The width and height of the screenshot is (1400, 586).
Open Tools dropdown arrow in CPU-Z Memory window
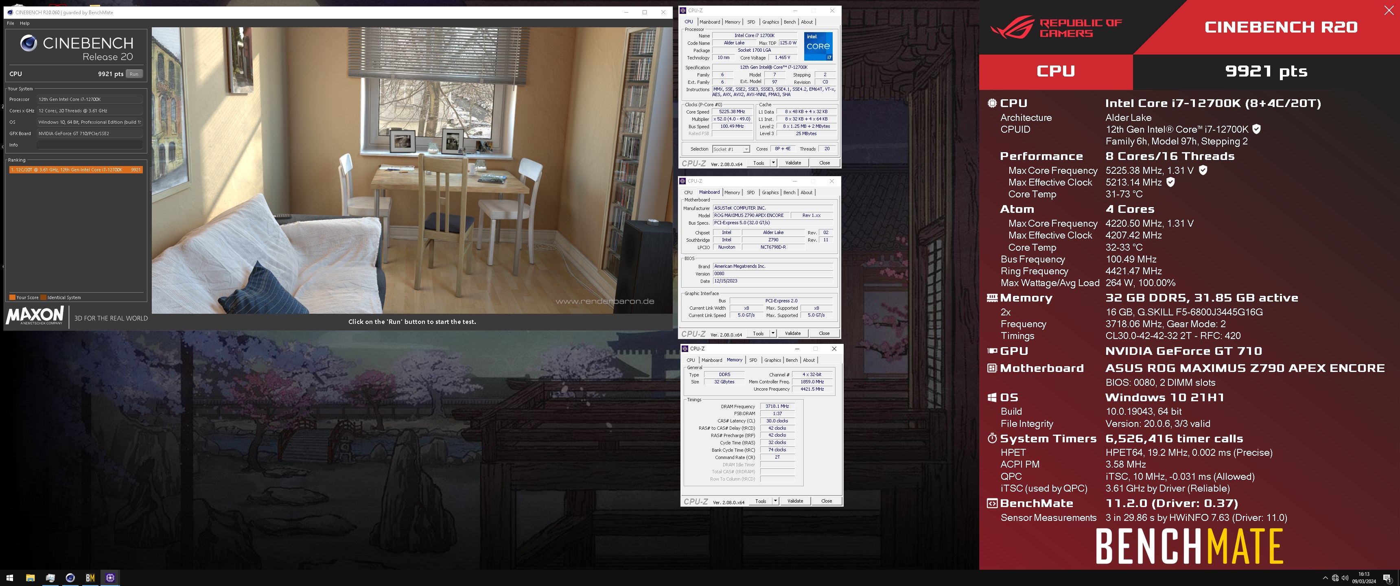[775, 501]
